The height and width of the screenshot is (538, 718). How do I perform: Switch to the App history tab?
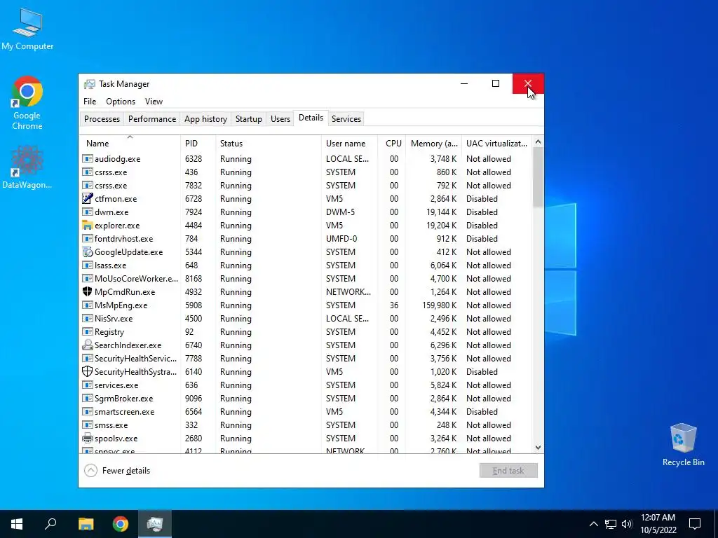pyautogui.click(x=205, y=119)
